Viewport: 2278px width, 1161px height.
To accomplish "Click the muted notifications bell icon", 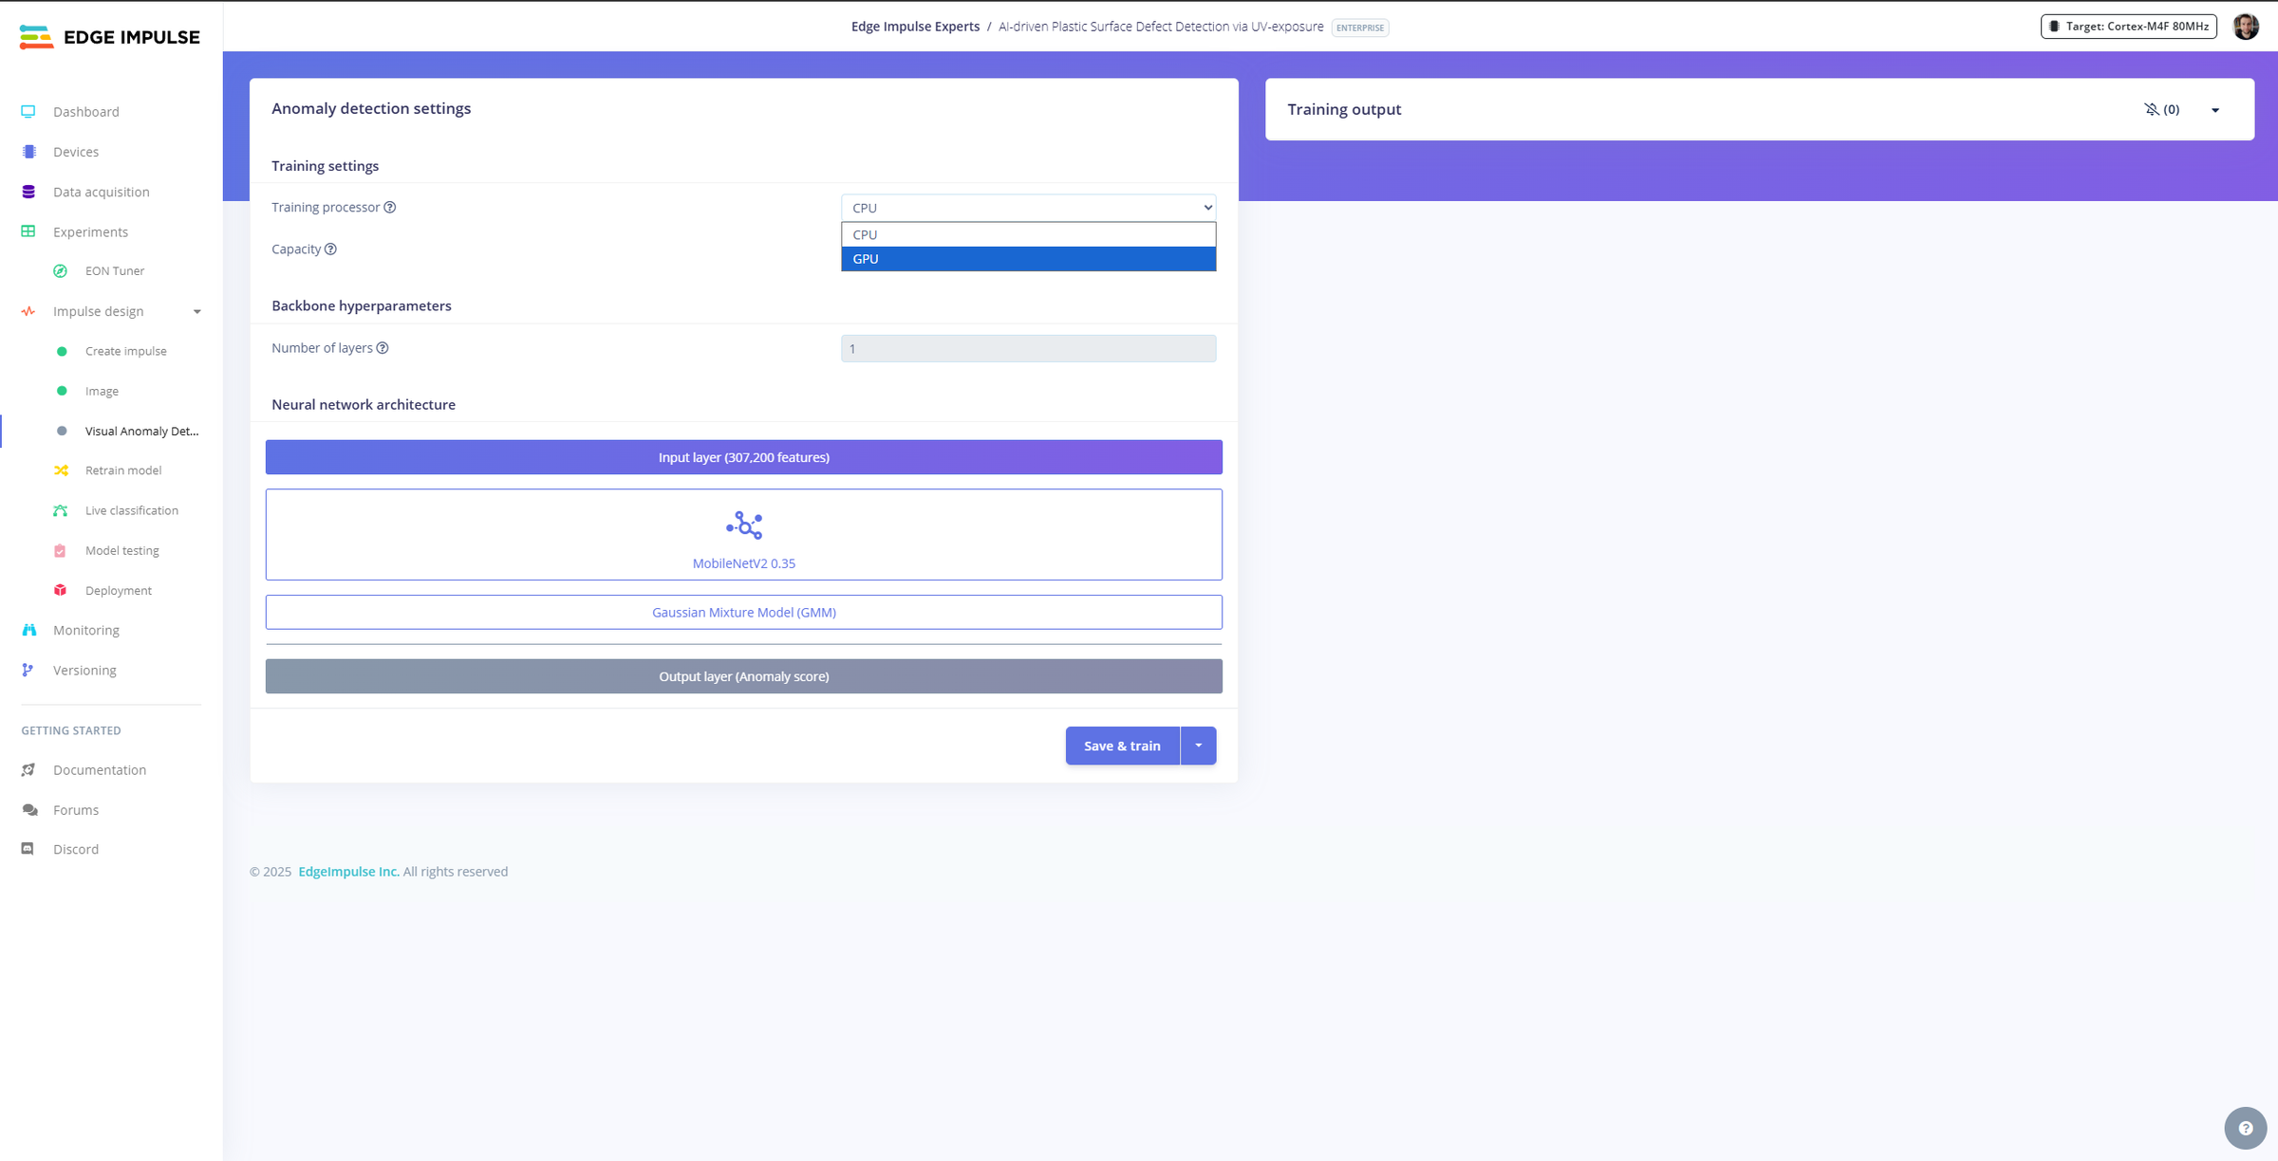I will (2151, 109).
